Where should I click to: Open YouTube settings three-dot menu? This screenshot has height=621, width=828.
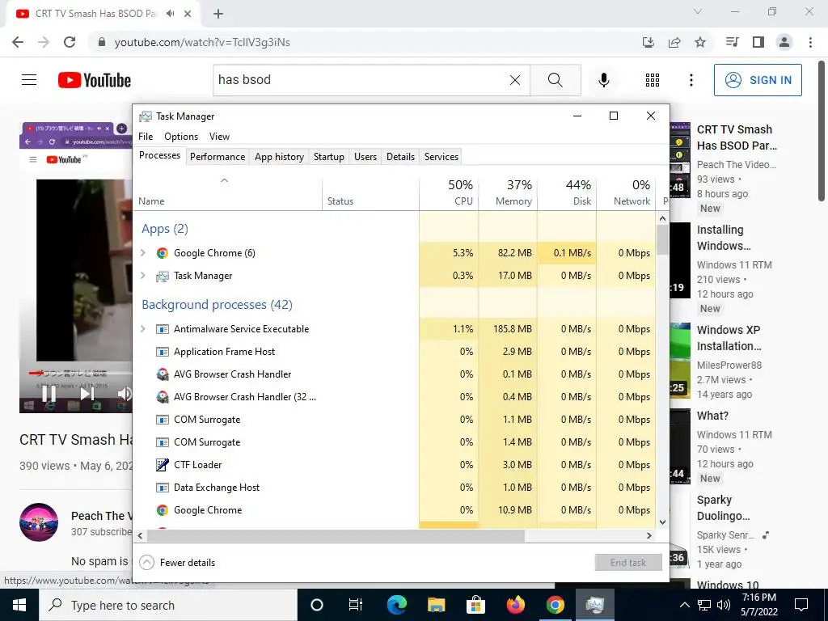(x=691, y=80)
